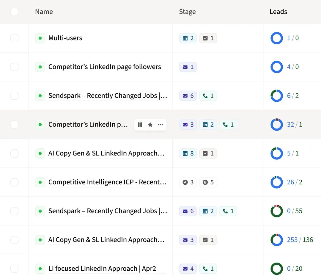This screenshot has height=276, width=321.
Task: Click the leads count 5 / 1
Action: pyautogui.click(x=293, y=153)
